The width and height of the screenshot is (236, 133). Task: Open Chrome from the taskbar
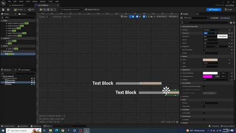coord(63,130)
